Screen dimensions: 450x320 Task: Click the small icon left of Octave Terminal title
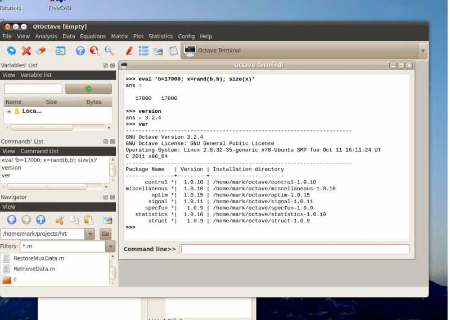(124, 65)
